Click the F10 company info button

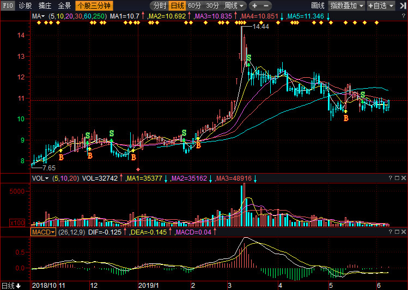pos(7,5)
